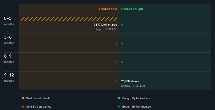Click the approx. US$7.0b amount

pyautogui.click(x=106, y=29)
